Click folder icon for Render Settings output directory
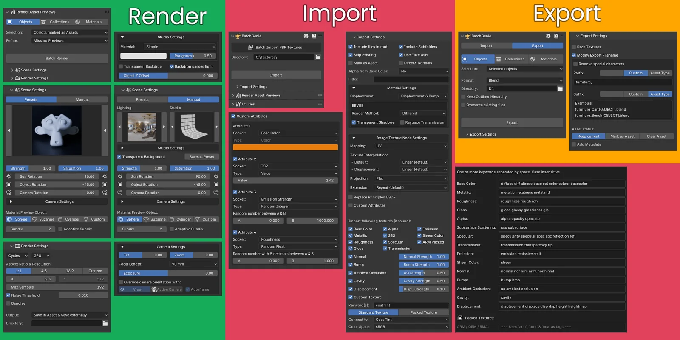This screenshot has width=680, height=340. pos(105,323)
